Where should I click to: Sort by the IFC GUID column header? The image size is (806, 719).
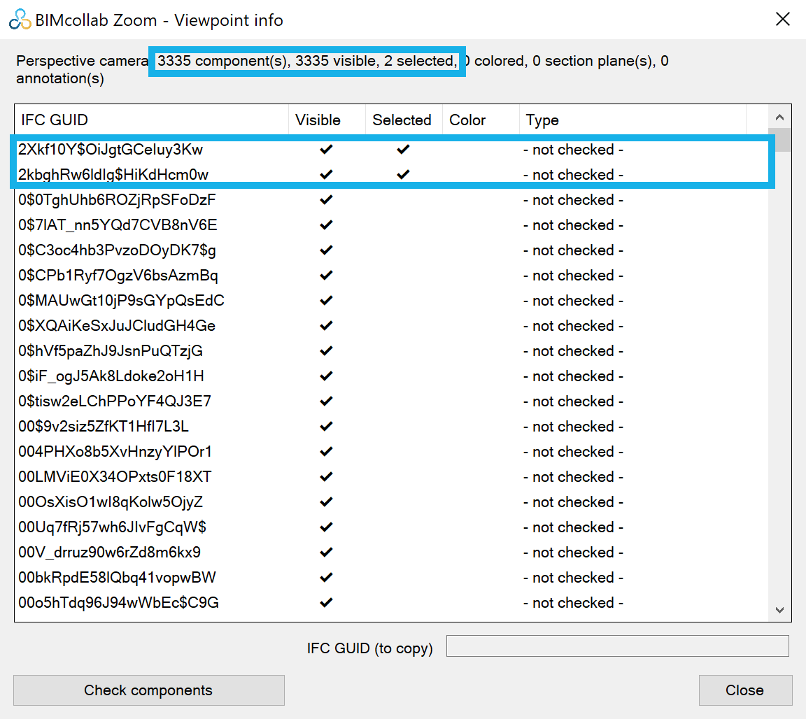pos(152,120)
